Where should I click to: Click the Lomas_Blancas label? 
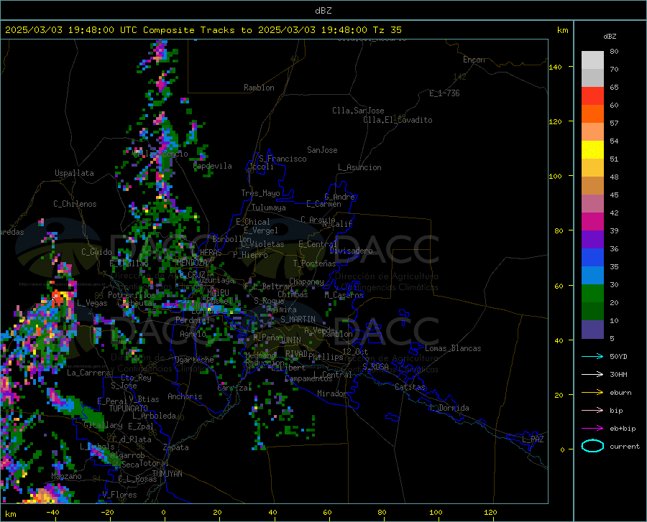coord(453,348)
